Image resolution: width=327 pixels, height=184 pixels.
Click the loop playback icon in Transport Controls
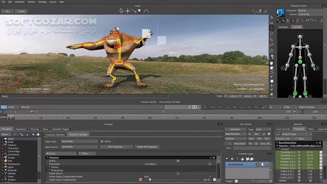(264, 107)
